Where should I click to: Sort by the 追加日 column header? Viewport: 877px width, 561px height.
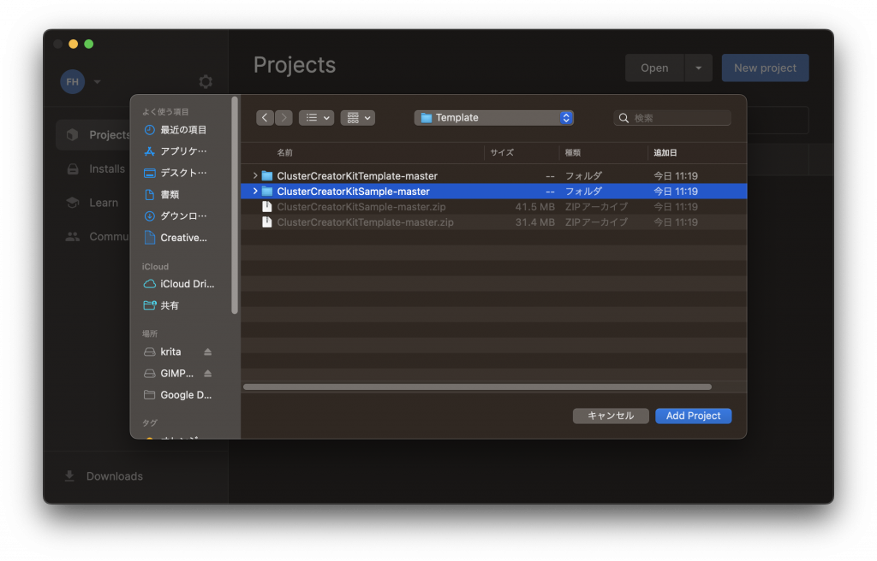coord(665,152)
